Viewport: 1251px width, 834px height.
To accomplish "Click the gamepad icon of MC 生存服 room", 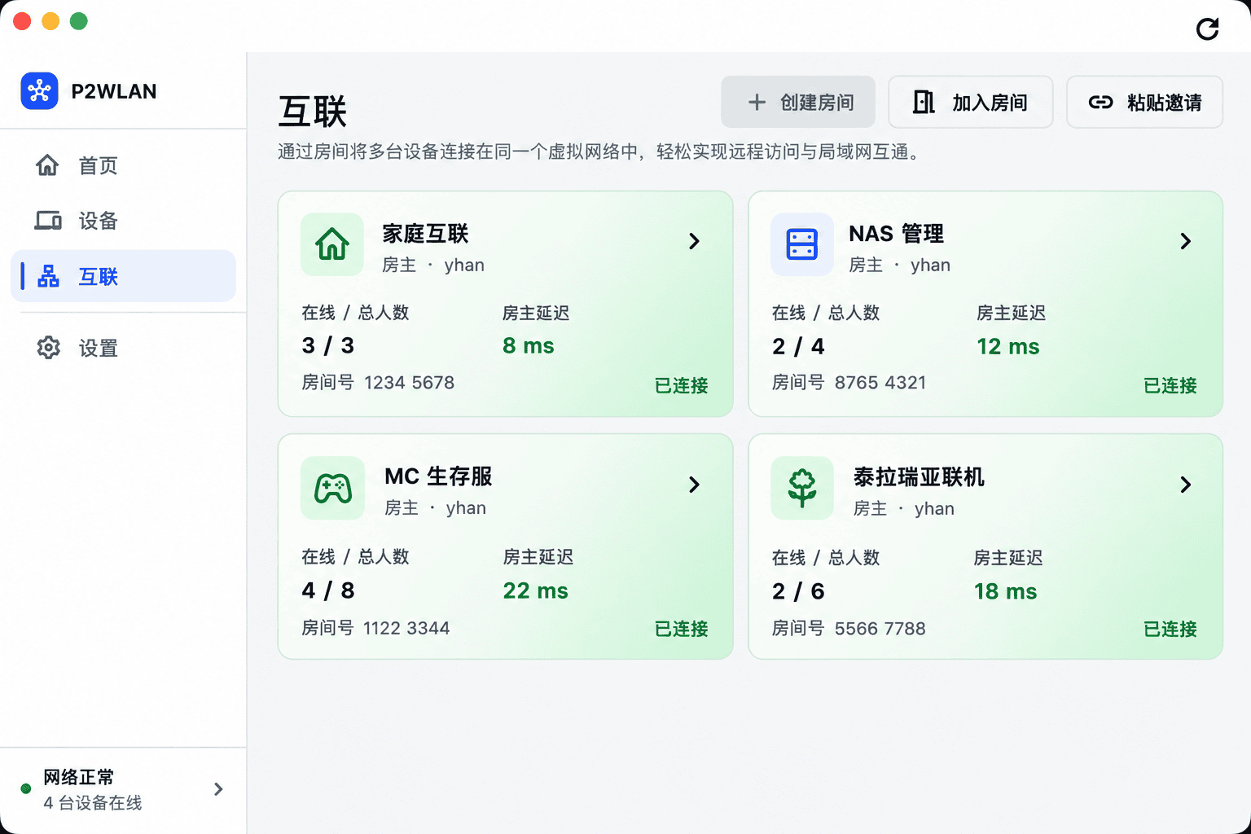I will [x=332, y=488].
